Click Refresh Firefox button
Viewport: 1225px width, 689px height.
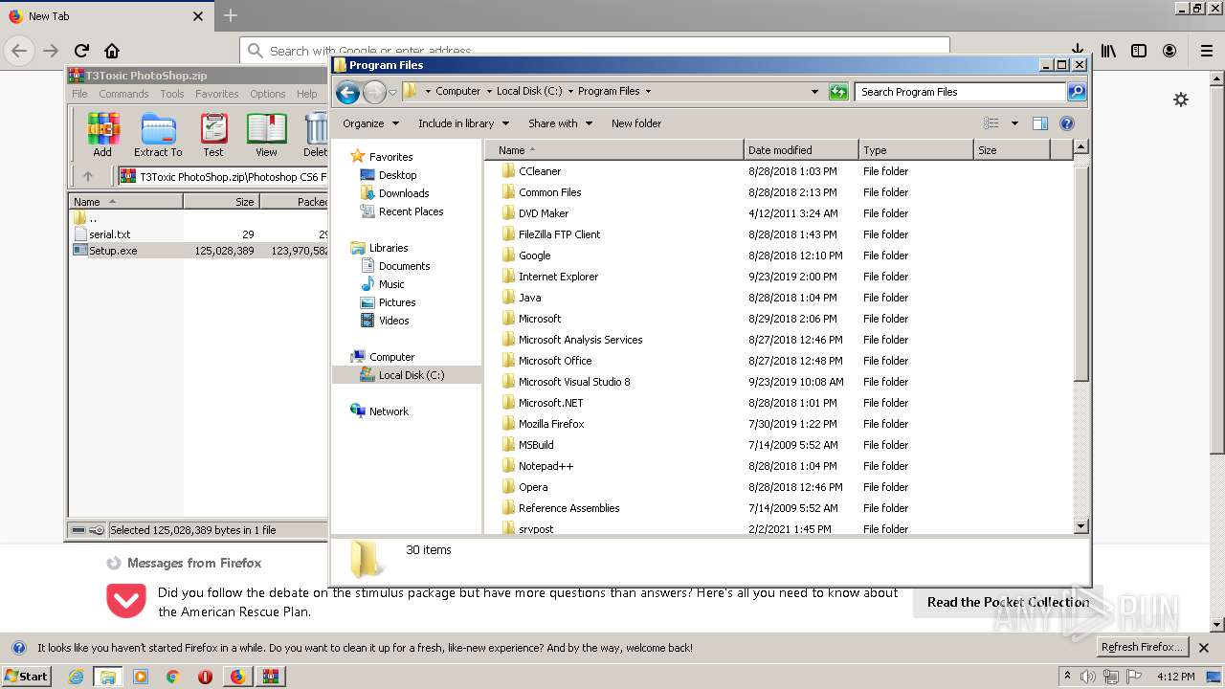pyautogui.click(x=1142, y=648)
